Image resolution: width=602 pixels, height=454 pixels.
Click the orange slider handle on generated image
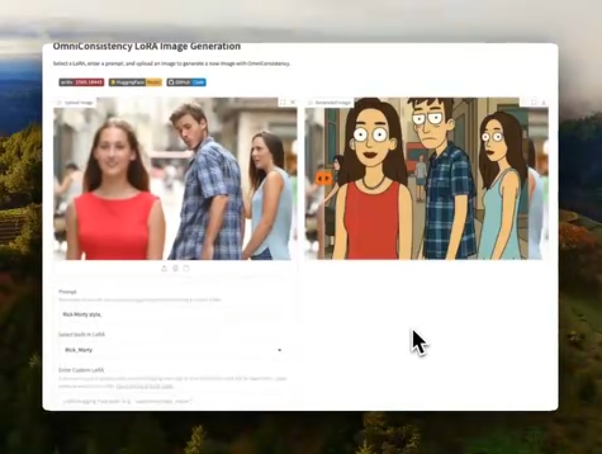[323, 178]
